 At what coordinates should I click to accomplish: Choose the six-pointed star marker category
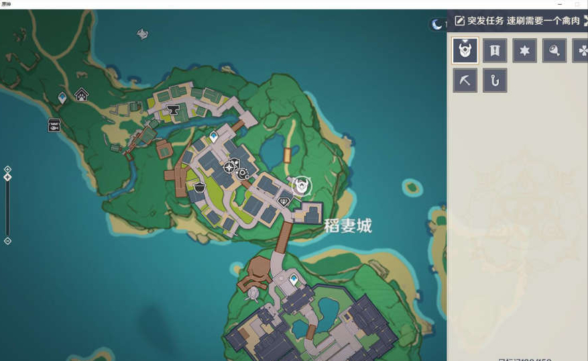[x=524, y=50]
